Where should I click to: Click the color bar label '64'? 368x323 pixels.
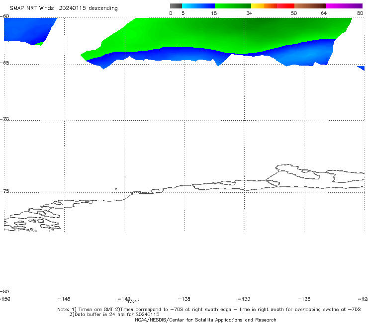[x=324, y=13]
